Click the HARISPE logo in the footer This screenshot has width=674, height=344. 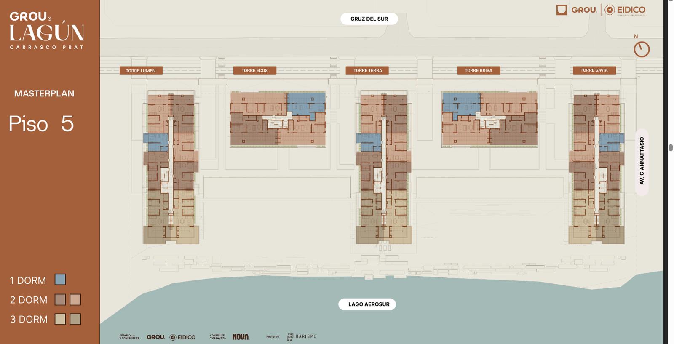pos(301,336)
